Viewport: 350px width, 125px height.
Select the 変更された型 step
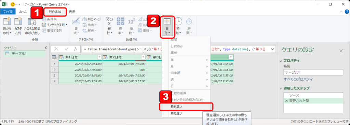(x=313, y=101)
